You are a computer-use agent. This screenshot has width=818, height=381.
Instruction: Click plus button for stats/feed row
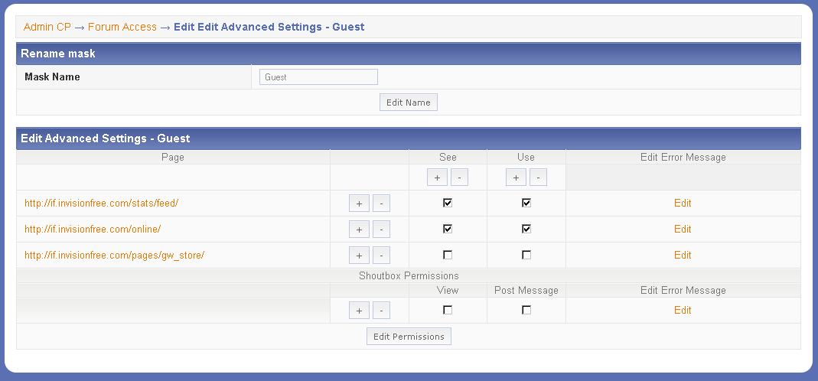[x=359, y=204]
